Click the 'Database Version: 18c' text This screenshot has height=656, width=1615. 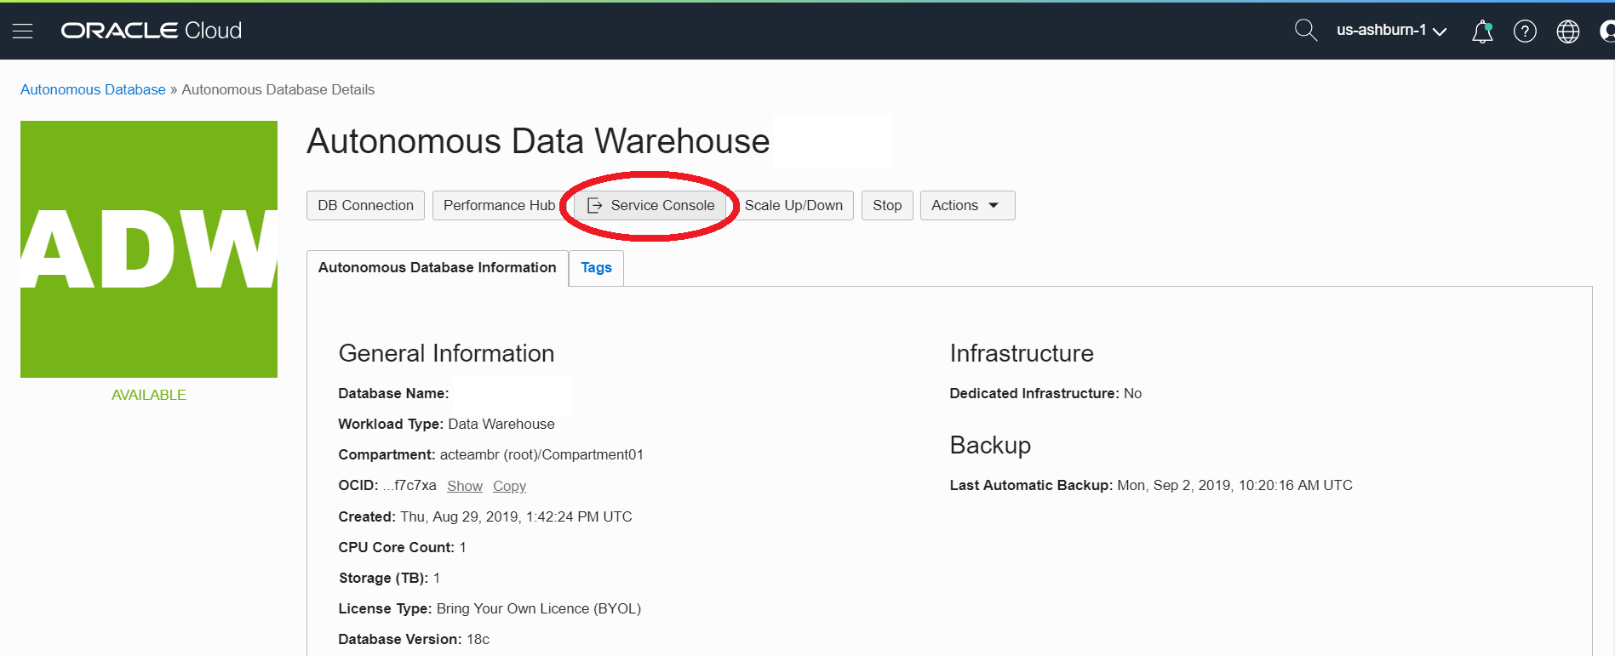(x=414, y=639)
